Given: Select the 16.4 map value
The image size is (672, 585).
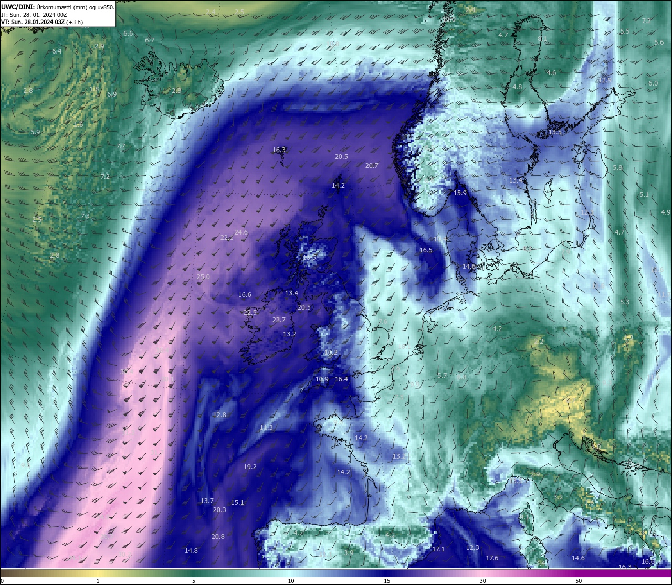Looking at the screenshot, I should [x=341, y=379].
